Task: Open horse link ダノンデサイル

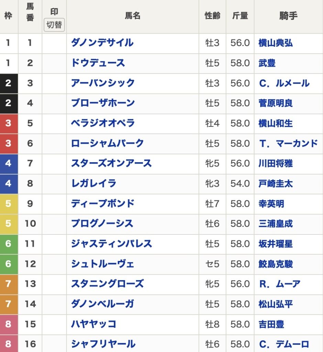Action: pyautogui.click(x=102, y=43)
